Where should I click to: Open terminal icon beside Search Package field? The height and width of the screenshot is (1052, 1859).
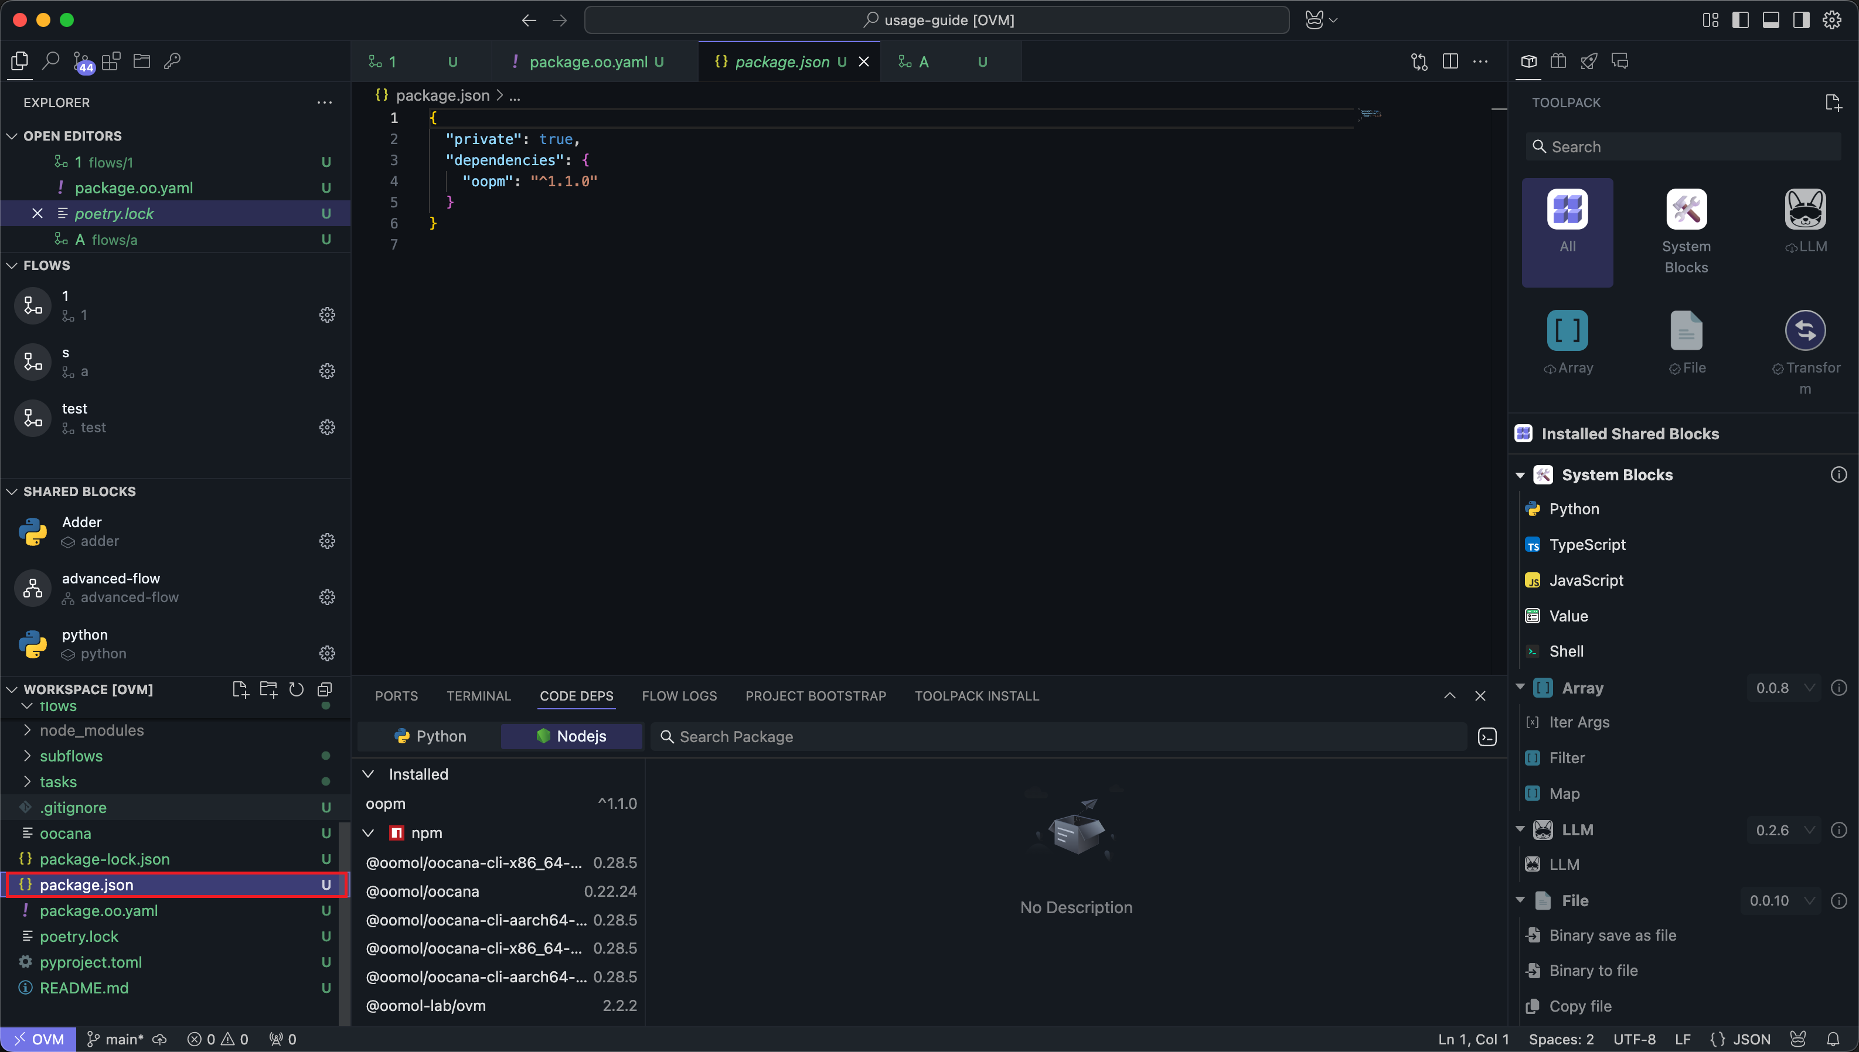[x=1487, y=737]
